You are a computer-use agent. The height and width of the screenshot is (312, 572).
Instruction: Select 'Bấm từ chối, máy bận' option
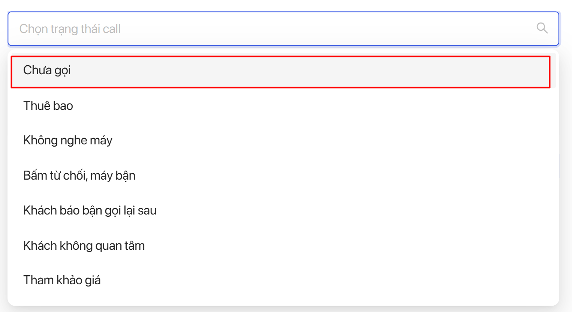point(283,175)
